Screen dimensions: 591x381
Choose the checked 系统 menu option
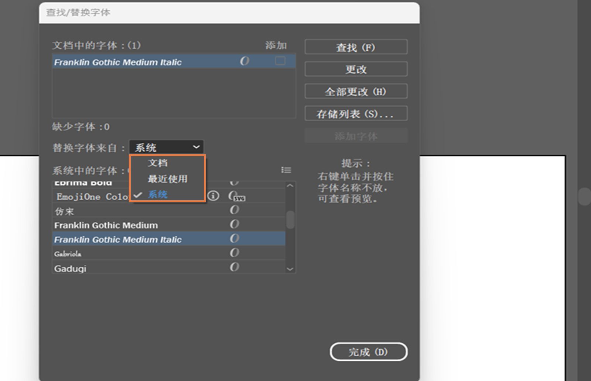158,194
